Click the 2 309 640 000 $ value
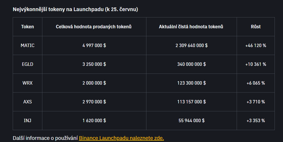The height and width of the screenshot is (142, 283). tap(191, 45)
